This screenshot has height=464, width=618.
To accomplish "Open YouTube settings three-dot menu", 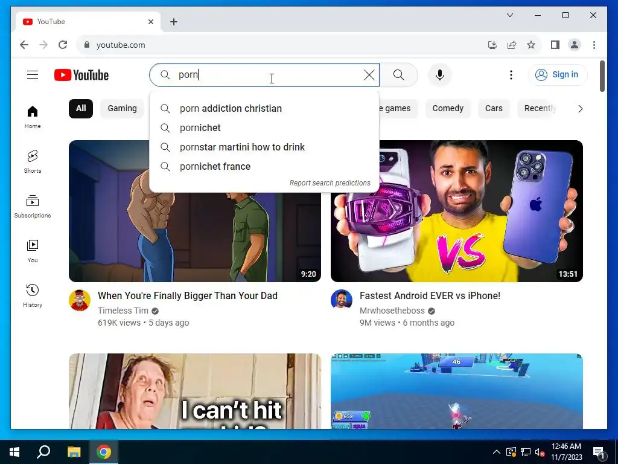I will [511, 74].
